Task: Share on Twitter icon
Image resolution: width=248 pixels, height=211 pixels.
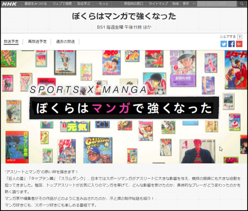Action: tap(224, 44)
